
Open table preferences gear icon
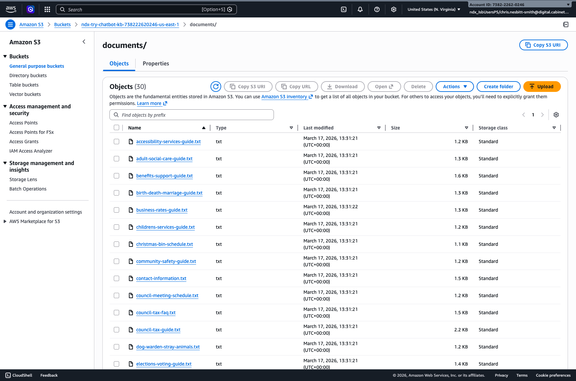coord(556,115)
